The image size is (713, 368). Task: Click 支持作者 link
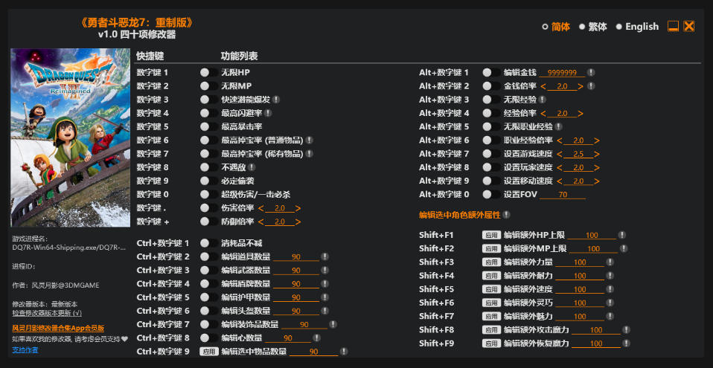[25, 350]
